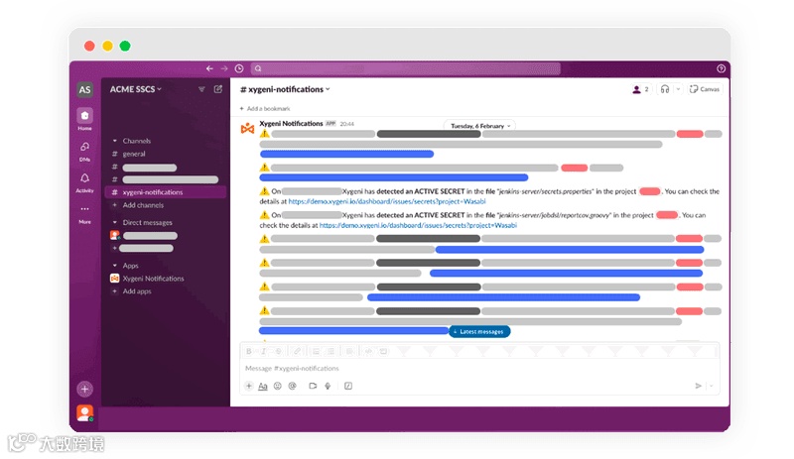Image resolution: width=794 pixels, height=459 pixels.
Task: Click the Xygeni Notifications sender name
Action: tap(291, 123)
